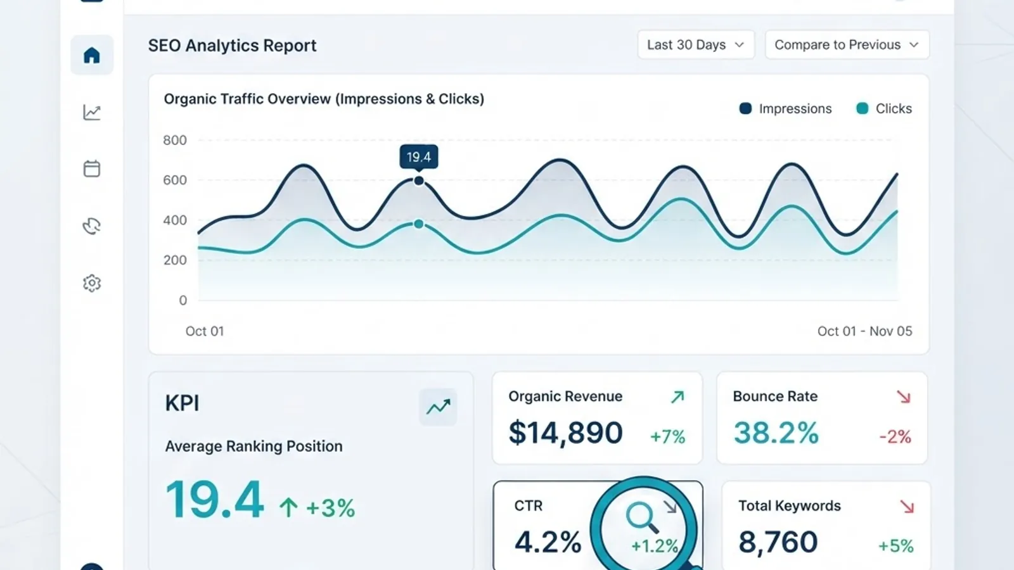
Task: Click the KPI card heading
Action: [183, 403]
